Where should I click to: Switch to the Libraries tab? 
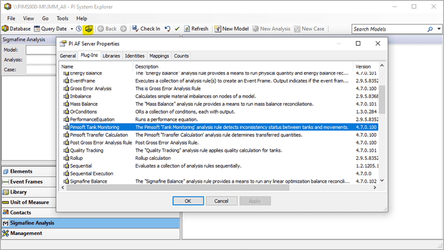[x=111, y=56]
